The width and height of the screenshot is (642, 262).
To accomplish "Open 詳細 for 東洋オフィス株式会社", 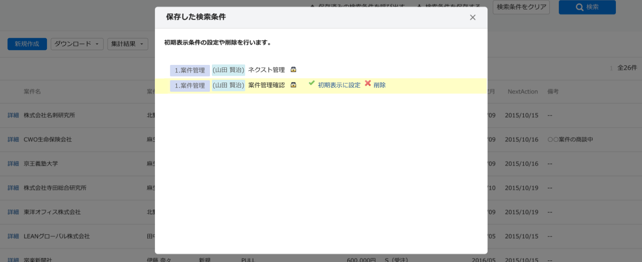I will click(x=13, y=212).
